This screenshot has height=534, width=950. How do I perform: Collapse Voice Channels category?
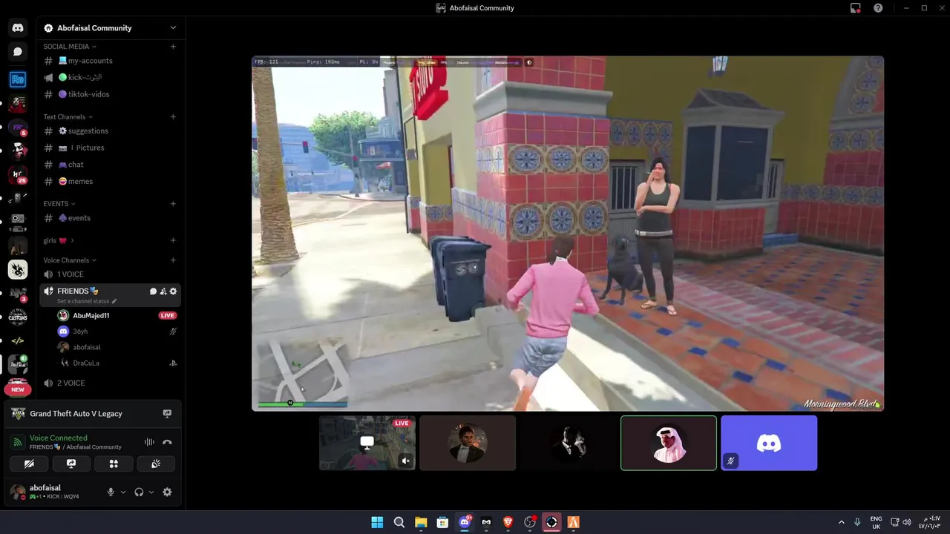tap(70, 260)
